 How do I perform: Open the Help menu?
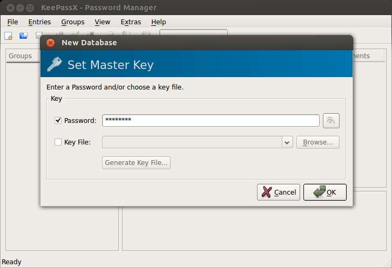[159, 22]
